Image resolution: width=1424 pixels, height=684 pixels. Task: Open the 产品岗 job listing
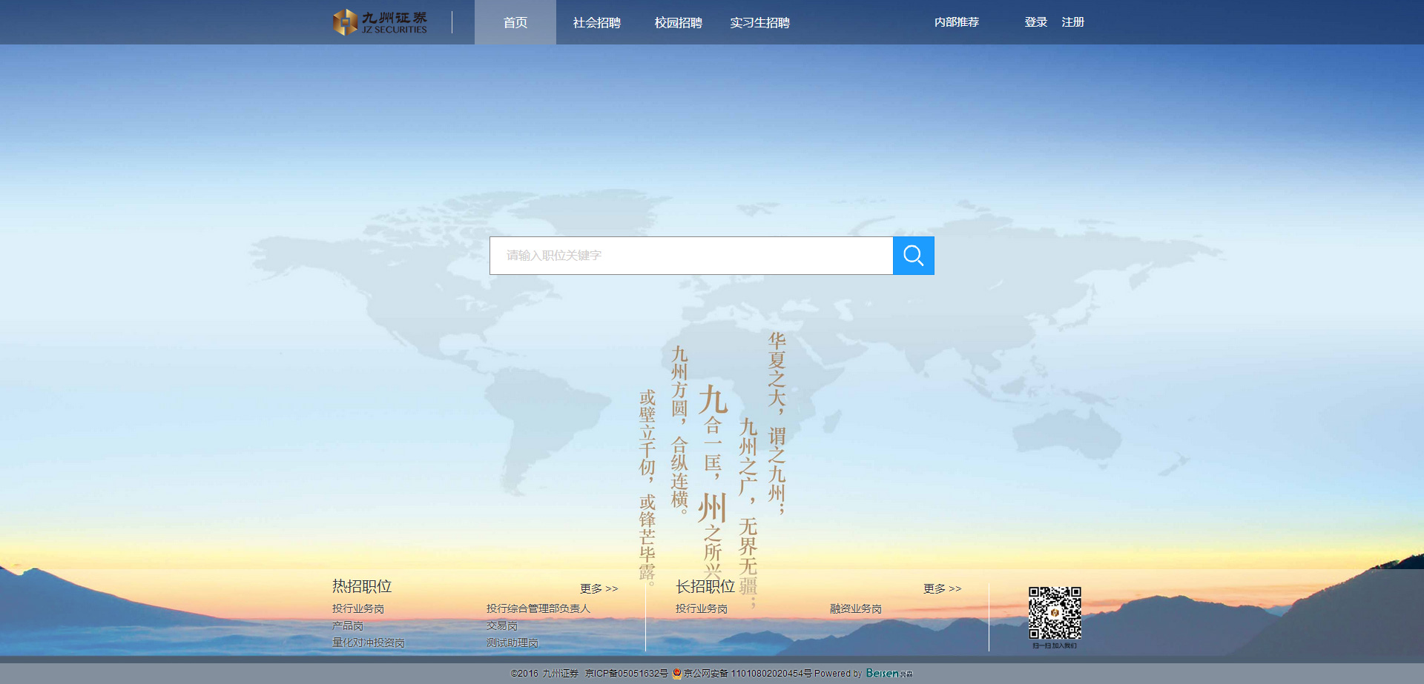[x=347, y=625]
